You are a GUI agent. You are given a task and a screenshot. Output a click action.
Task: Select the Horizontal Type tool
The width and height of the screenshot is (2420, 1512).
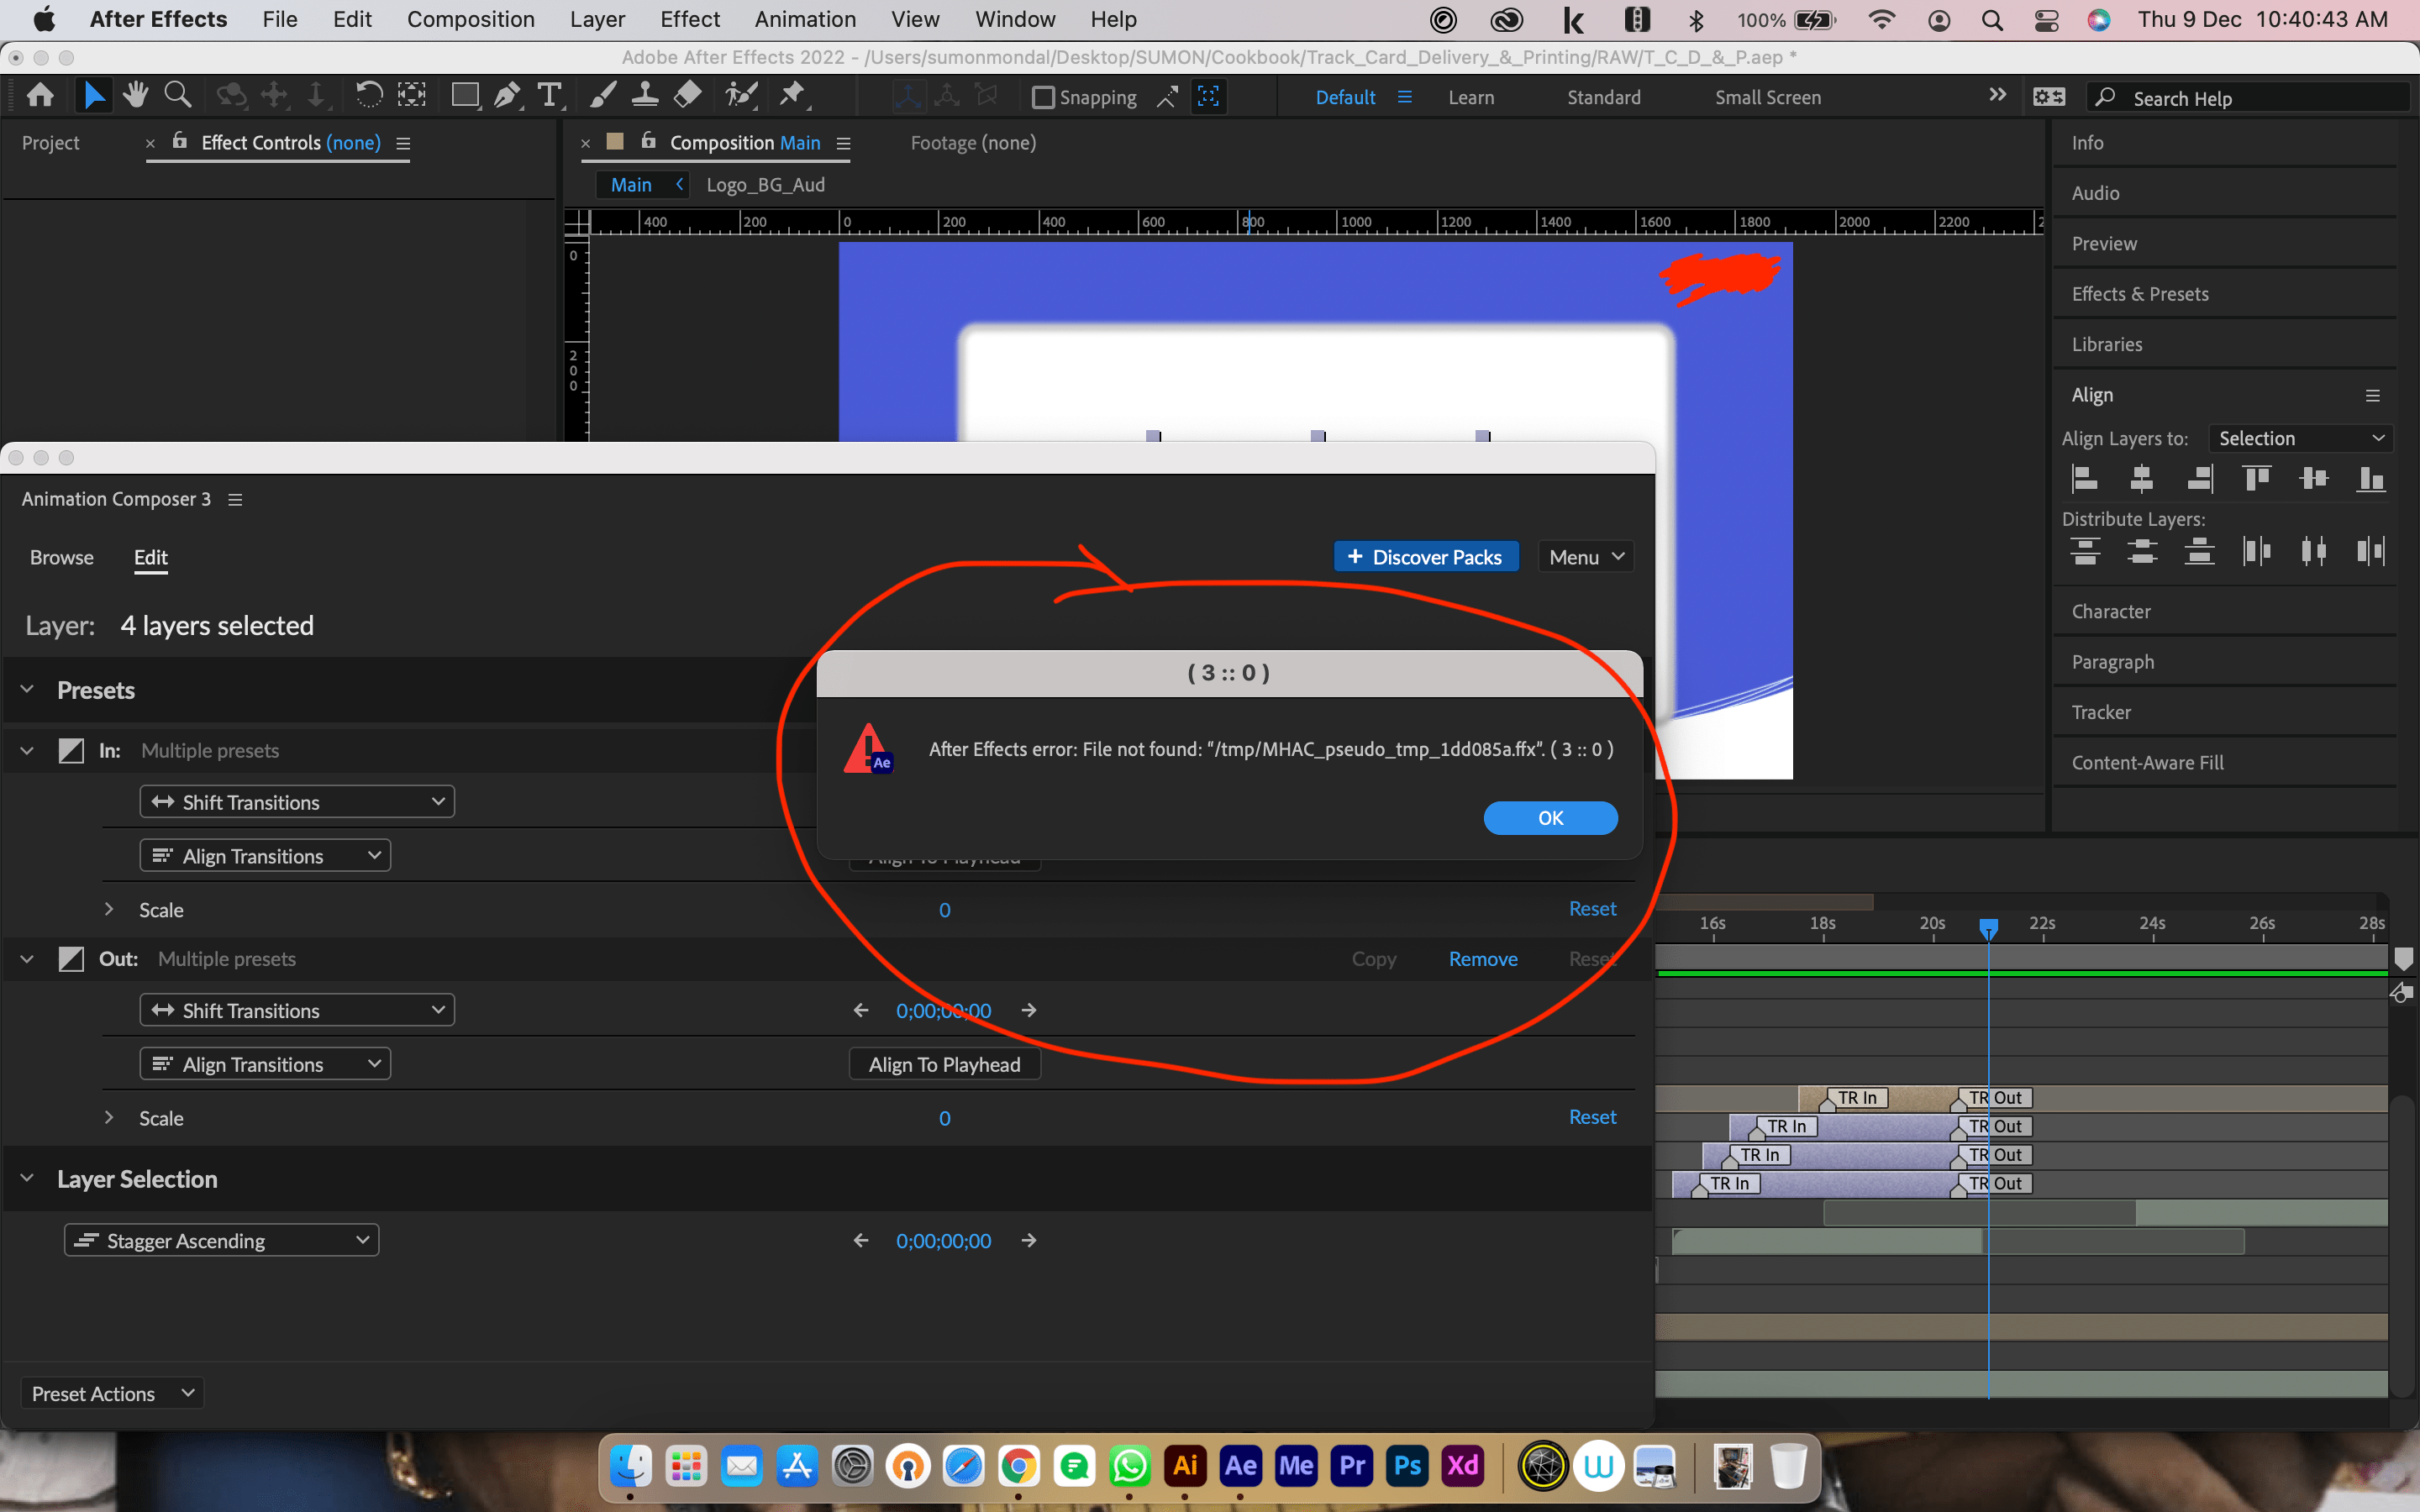(550, 95)
